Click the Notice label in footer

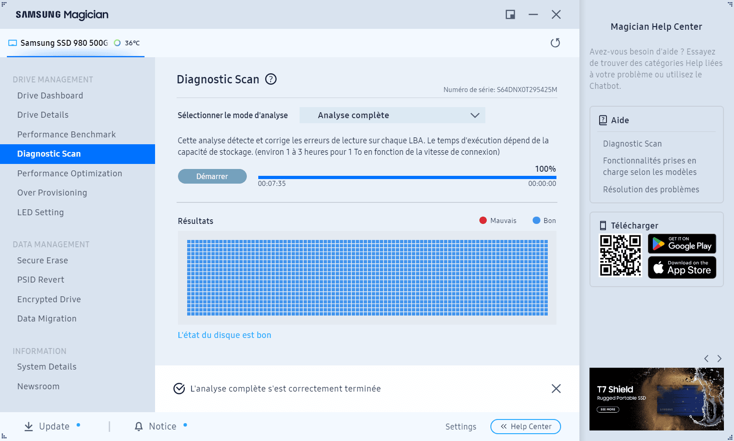click(x=162, y=426)
